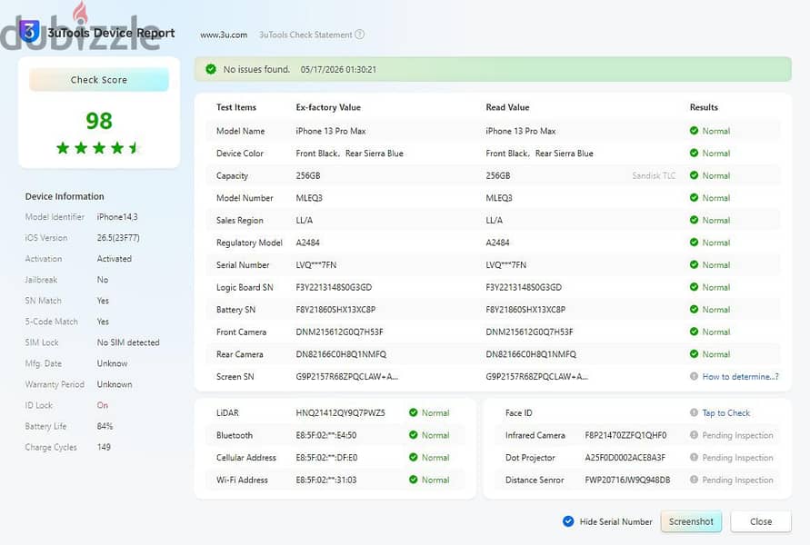810x545 pixels.
Task: Click the Distance Sensor pending inspection icon
Action: [x=694, y=480]
